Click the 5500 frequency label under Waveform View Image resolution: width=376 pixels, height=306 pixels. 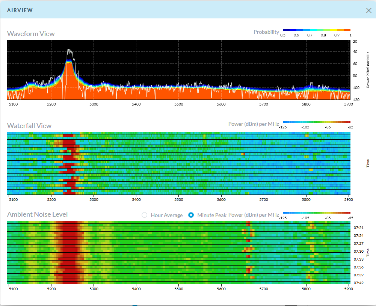(179, 104)
